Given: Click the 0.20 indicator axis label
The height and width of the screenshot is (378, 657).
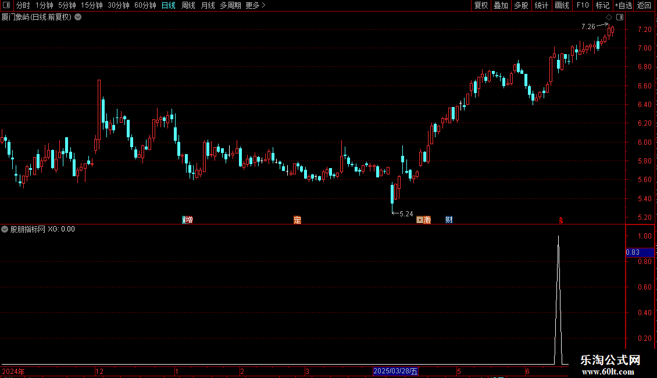Looking at the screenshot, I should coord(644,338).
